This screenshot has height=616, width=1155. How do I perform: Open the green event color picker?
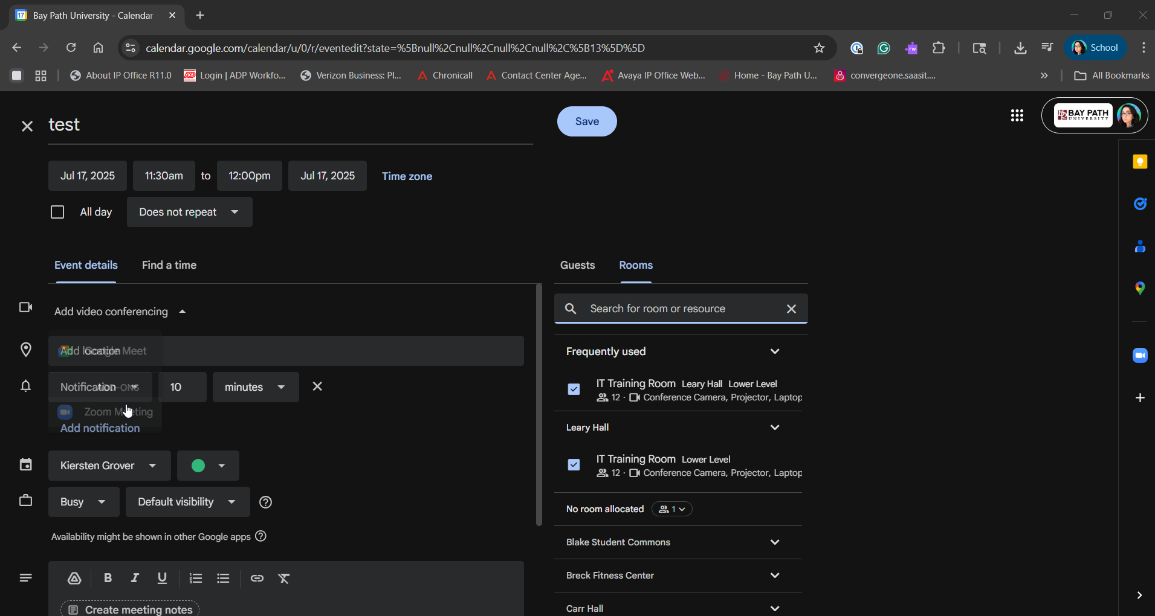tap(208, 466)
